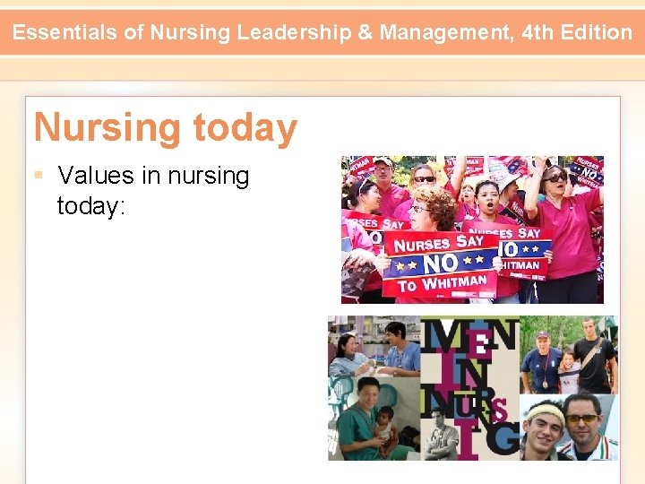Click the 'Nurses Say NO To Whitman' sign
This screenshot has height=484, width=645.
(440, 264)
